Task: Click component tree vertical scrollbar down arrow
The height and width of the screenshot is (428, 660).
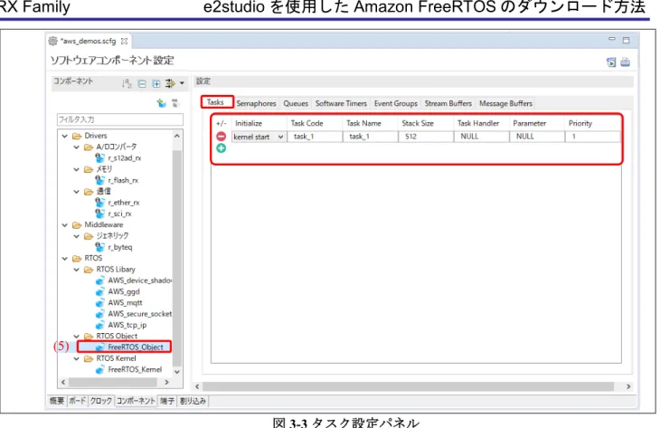Action: pos(177,372)
